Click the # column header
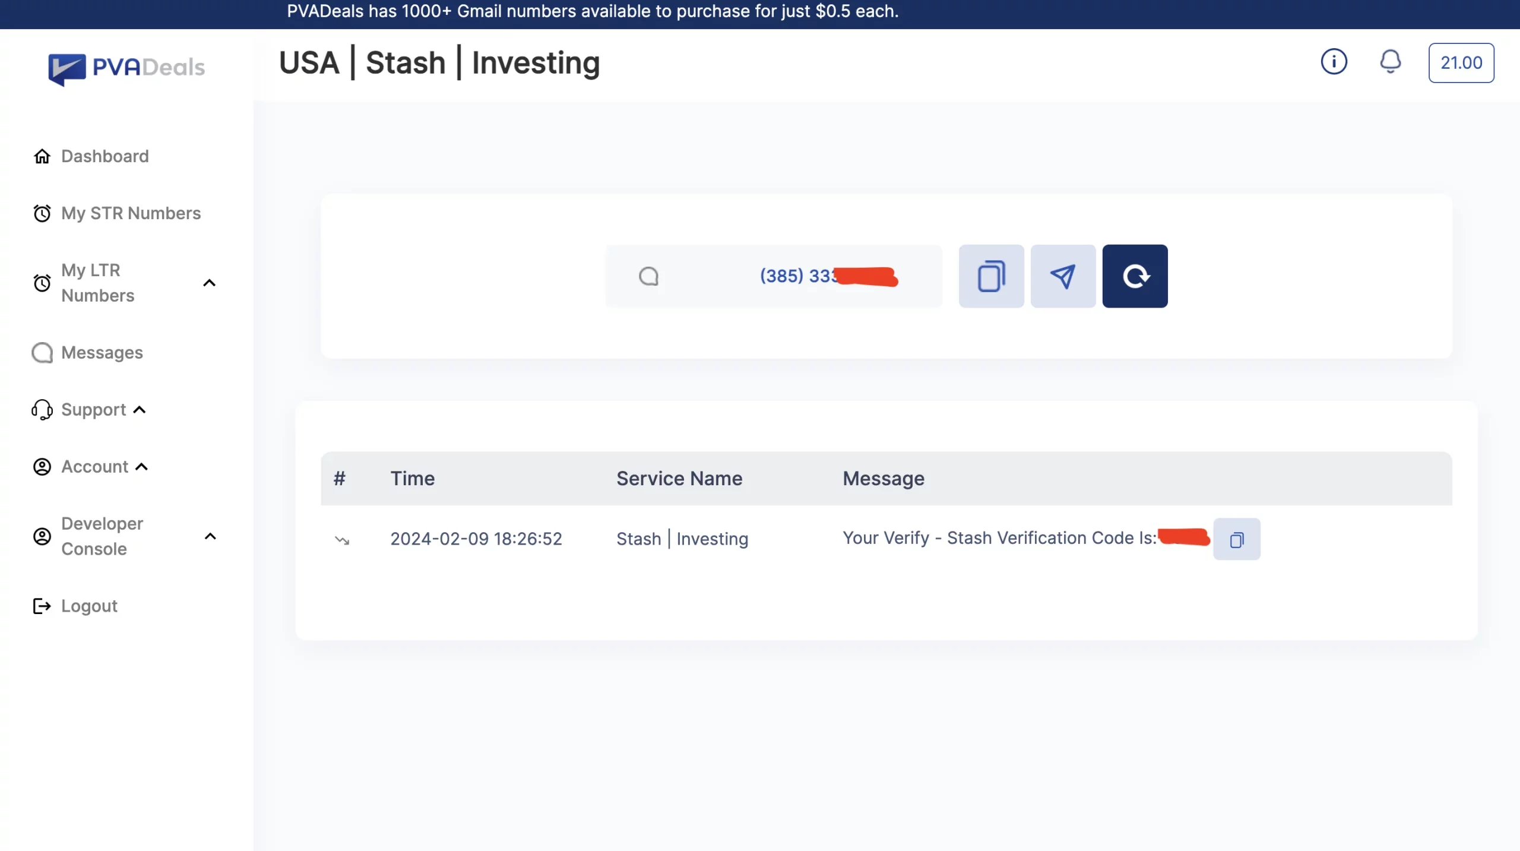Viewport: 1520px width, 851px height. (x=340, y=479)
